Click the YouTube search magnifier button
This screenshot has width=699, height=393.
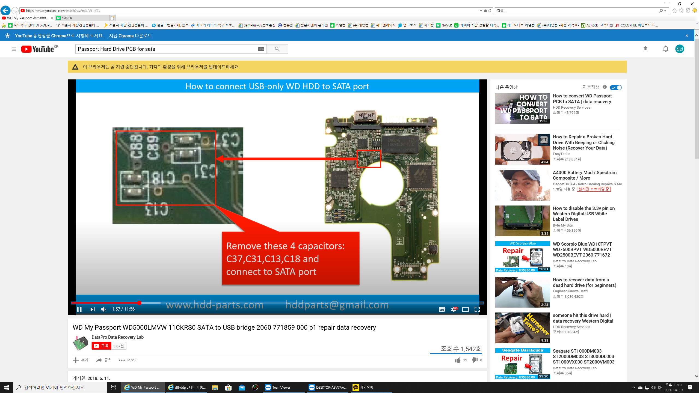coord(277,49)
